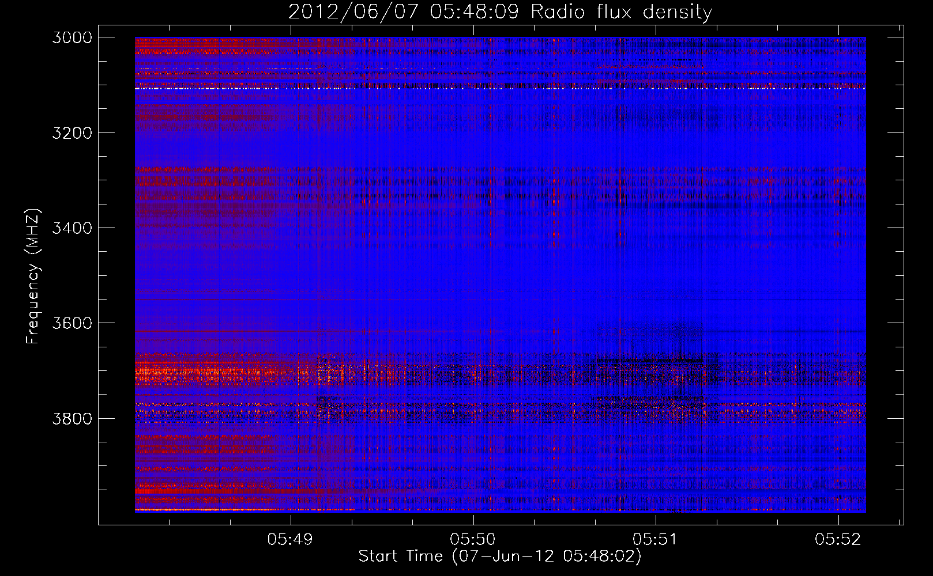933x576 pixels.
Task: Select the 3600 frequency tick label
Action: 72,323
